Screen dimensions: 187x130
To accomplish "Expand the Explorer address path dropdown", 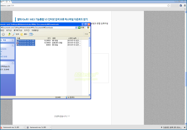I will point(76,28).
